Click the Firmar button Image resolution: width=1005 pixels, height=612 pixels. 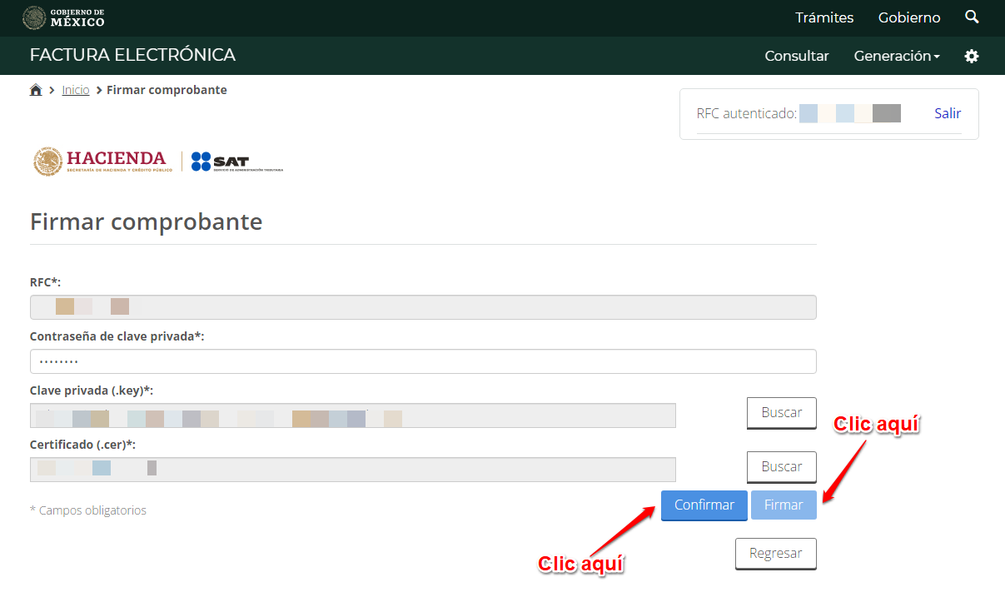tap(784, 505)
